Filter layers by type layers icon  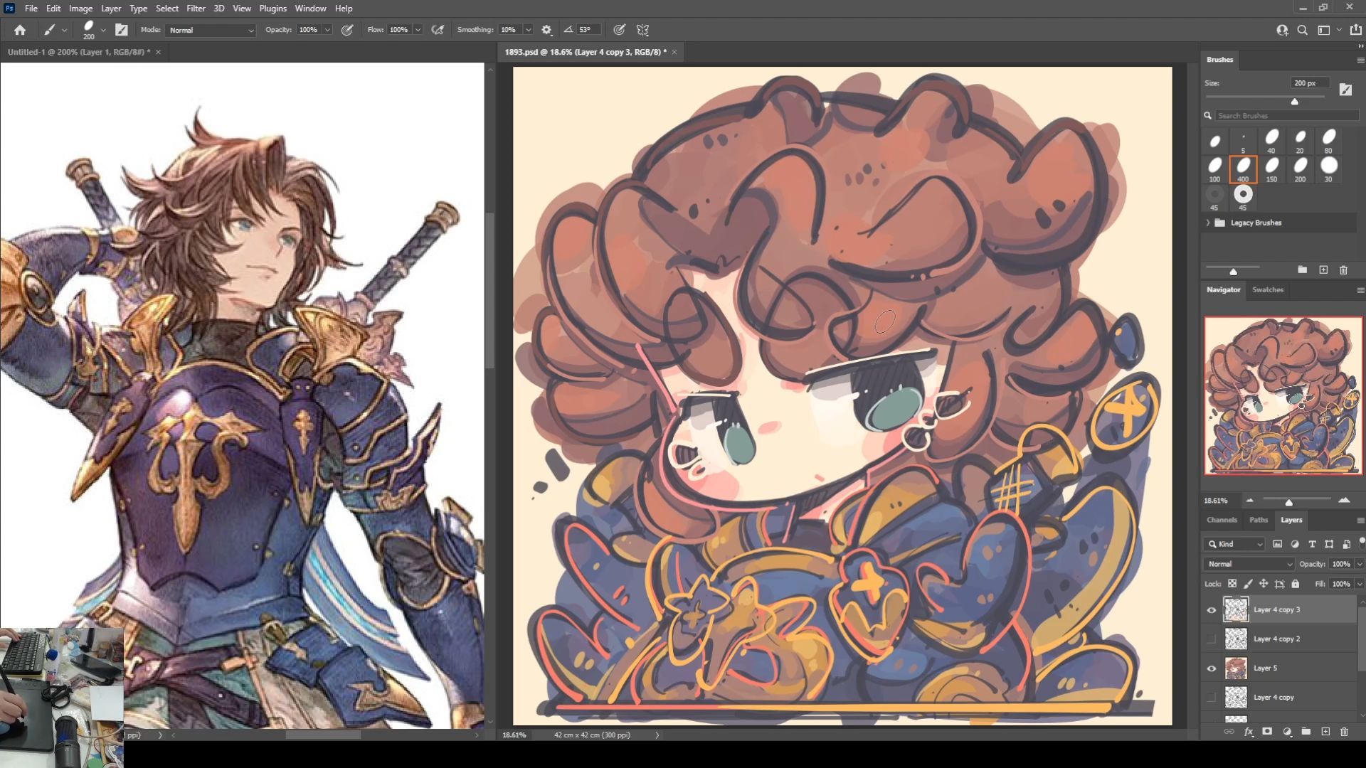[1312, 544]
